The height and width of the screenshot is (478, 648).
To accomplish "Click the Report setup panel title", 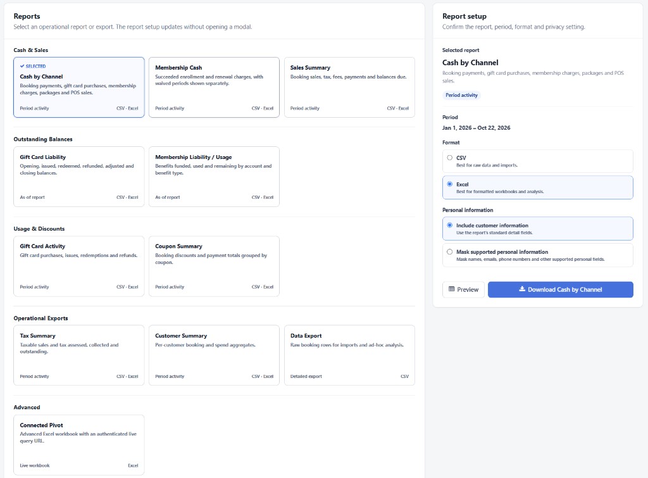I will pyautogui.click(x=464, y=16).
